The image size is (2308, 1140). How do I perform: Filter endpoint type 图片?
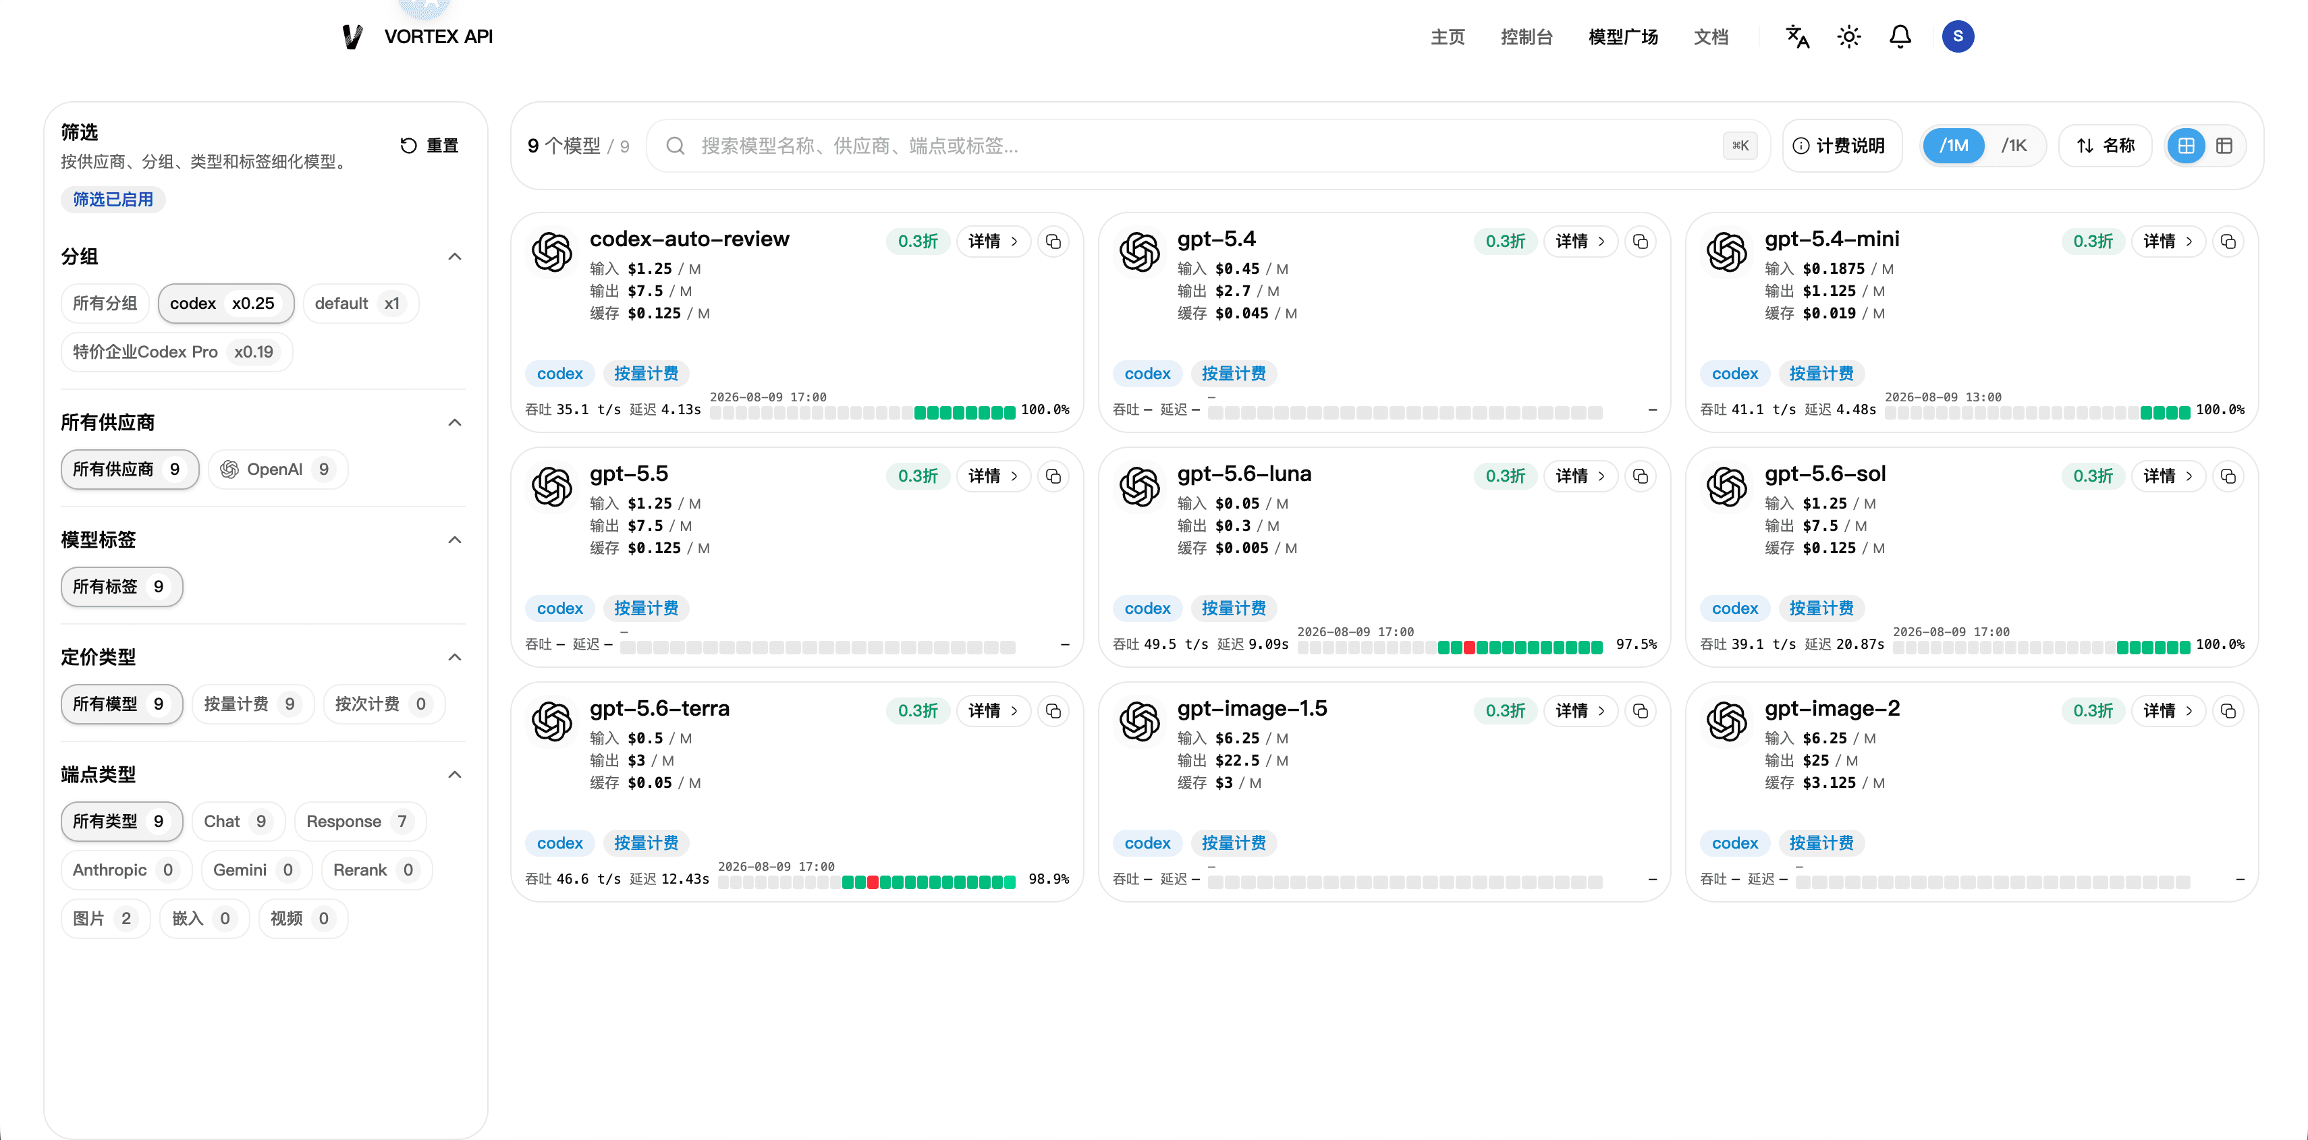(x=105, y=919)
